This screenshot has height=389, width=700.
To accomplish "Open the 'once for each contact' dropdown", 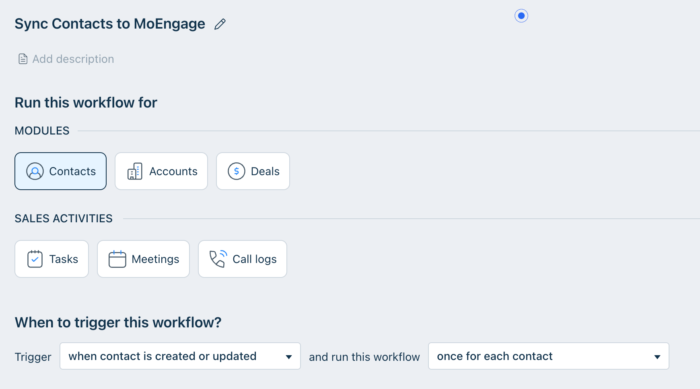I will 549,356.
